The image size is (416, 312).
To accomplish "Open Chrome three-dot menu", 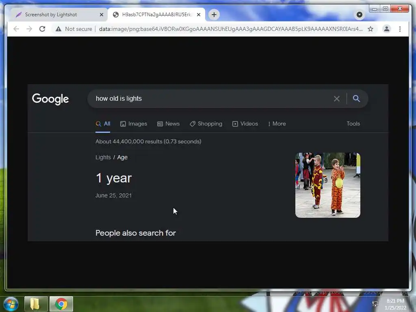I will click(400, 29).
